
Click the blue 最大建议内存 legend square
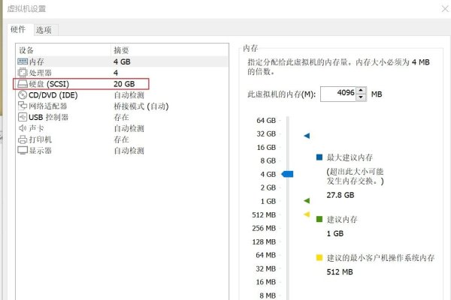coord(319,157)
